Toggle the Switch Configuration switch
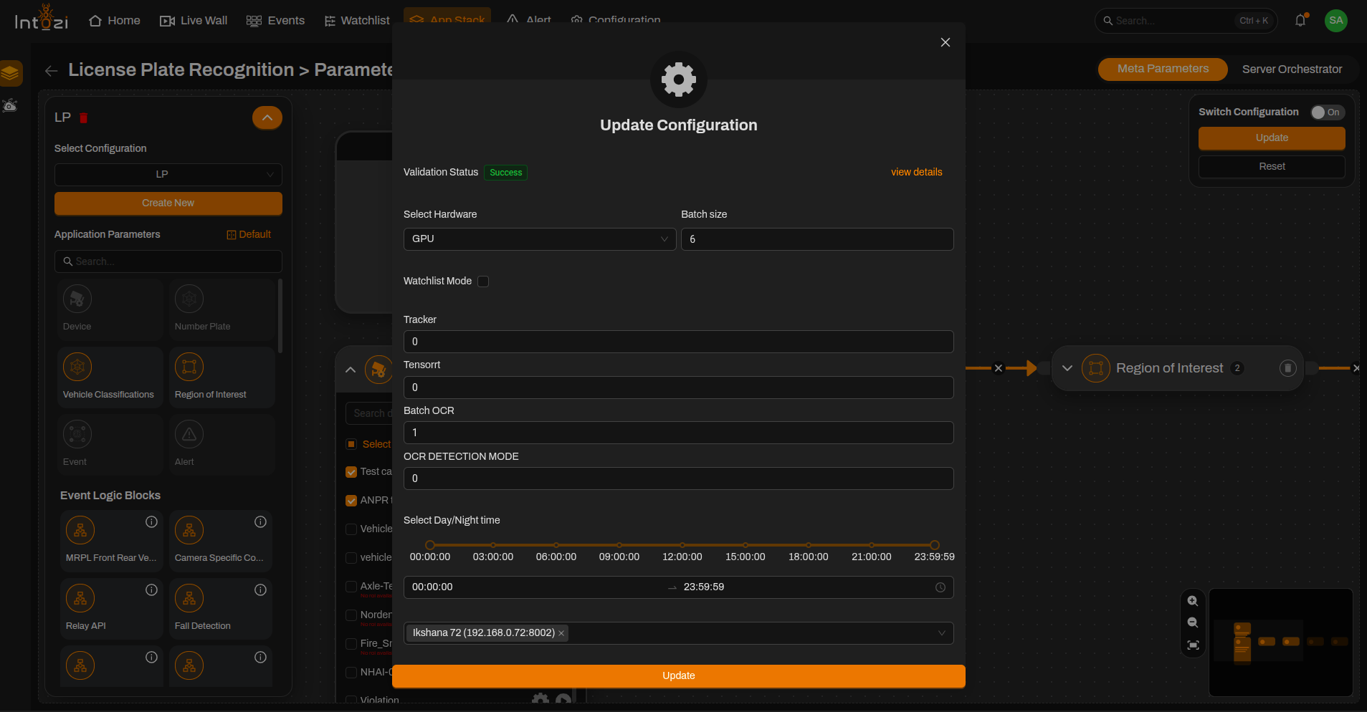Screen dimensions: 1367x712 1328,112
